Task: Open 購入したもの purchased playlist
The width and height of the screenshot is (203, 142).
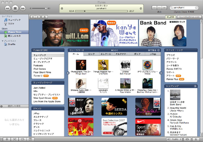Action: pos(14,36)
